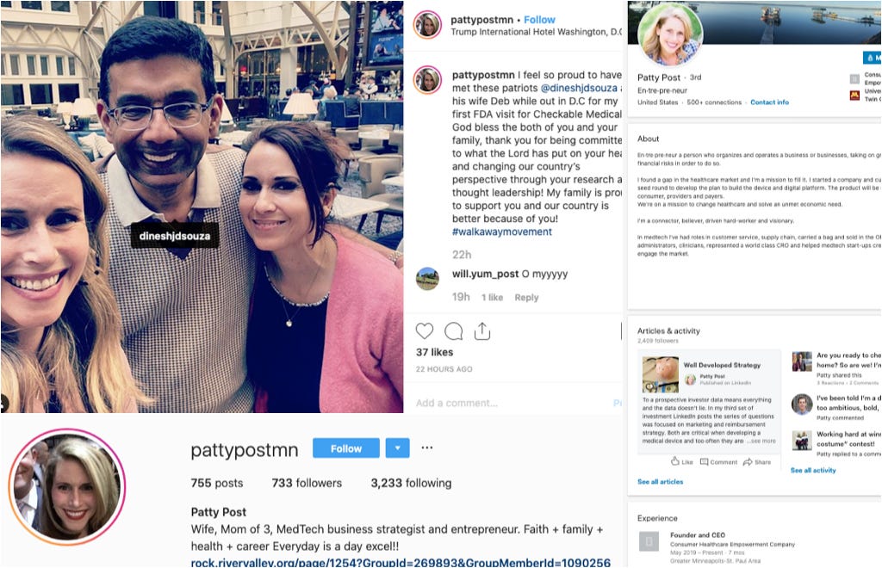Expand the dropdown arrow next to Follow button
The height and width of the screenshot is (568, 882).
pos(398,448)
